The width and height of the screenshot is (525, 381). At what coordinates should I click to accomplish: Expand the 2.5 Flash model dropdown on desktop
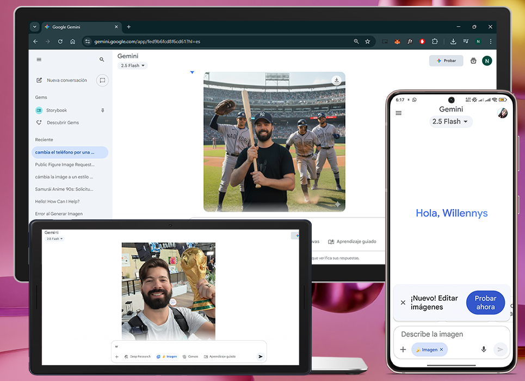(x=133, y=66)
